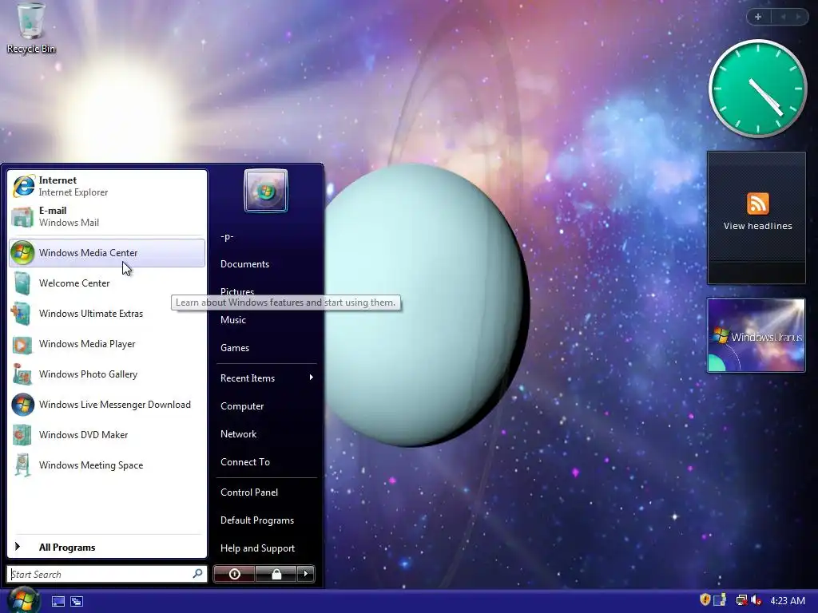Click the Show Desktop quick launch icon
This screenshot has width=818, height=613.
pyautogui.click(x=58, y=602)
